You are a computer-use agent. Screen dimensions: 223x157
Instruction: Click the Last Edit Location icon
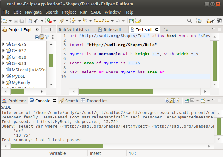click(x=96, y=21)
